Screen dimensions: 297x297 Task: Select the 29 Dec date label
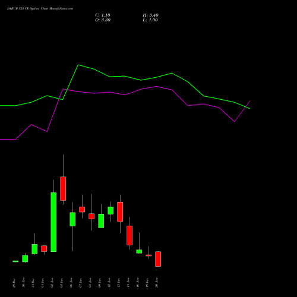(14, 283)
